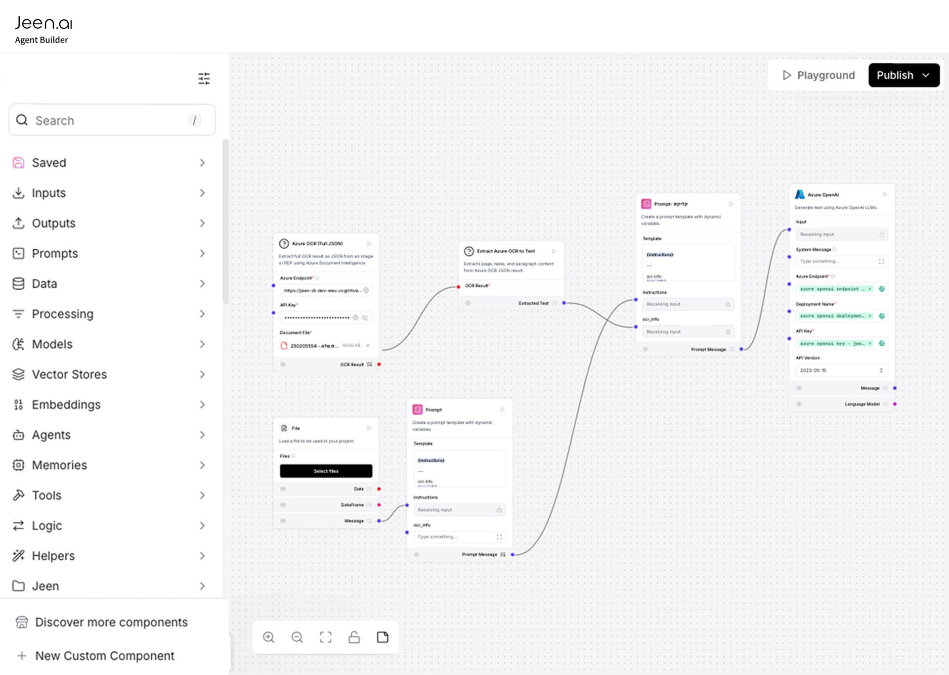Adjust API Version stepper in Azure OpenAI
Screen dimensions: 949x675
[x=881, y=370]
